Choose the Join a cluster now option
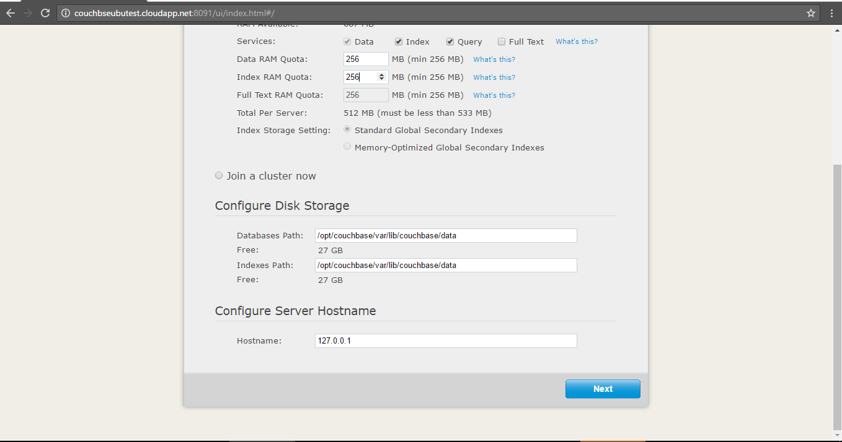The width and height of the screenshot is (842, 442). tap(219, 175)
